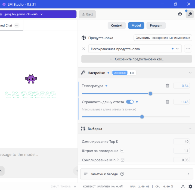195x190 pixels.
Task: Open preset three-dots options menu
Action: point(188,49)
